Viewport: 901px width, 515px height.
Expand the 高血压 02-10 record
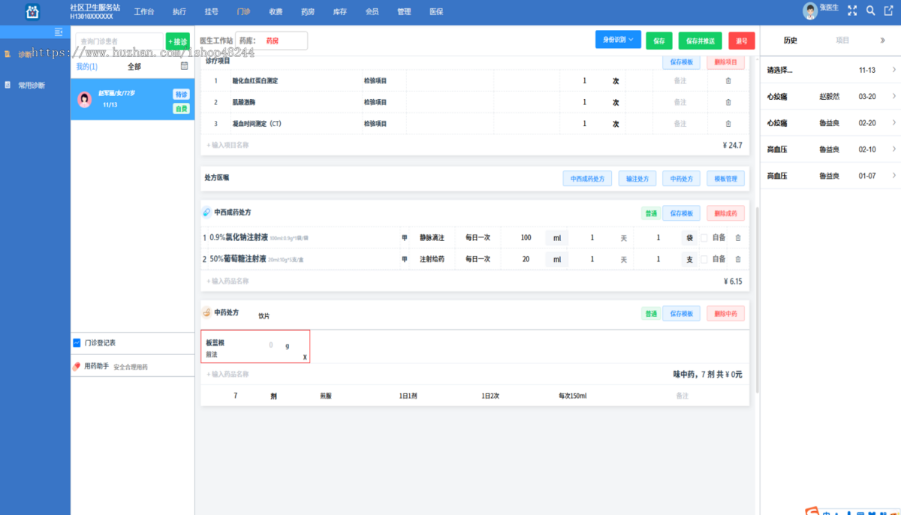pyautogui.click(x=830, y=149)
